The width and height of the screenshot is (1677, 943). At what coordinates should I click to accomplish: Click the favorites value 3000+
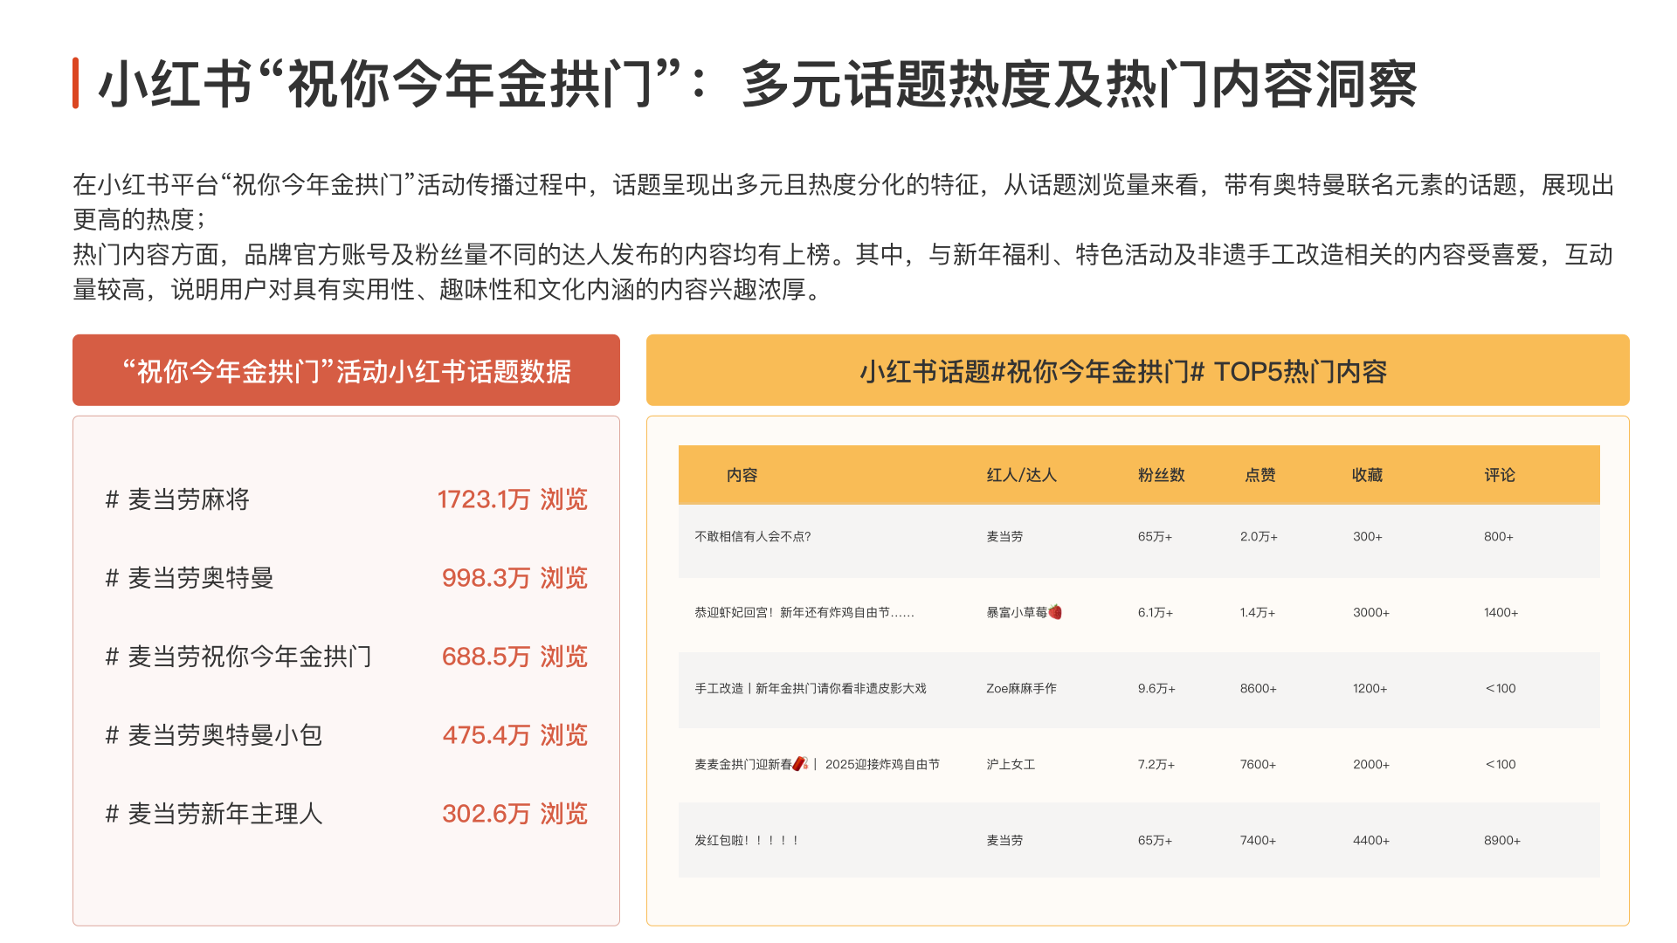coord(1371,612)
